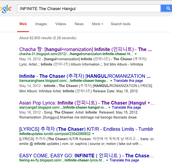
Task: Open the Infinite - The Chaser bamsaranghaee result
Action: point(85,76)
